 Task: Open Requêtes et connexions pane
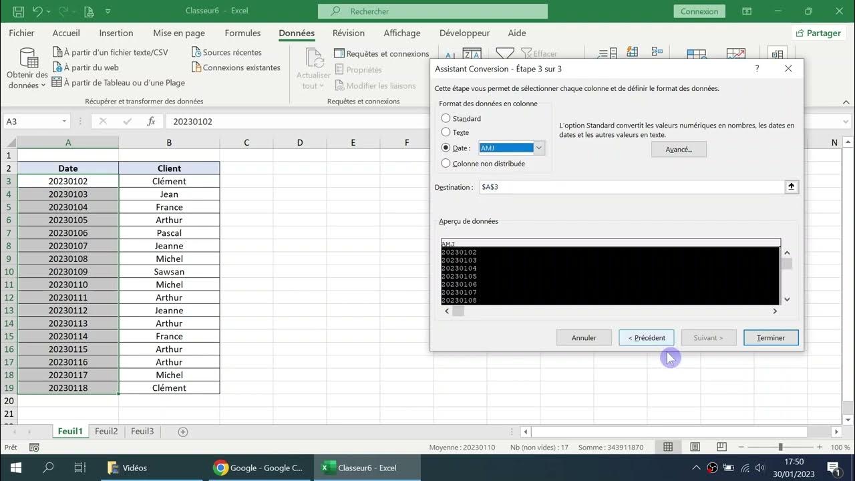click(x=381, y=53)
